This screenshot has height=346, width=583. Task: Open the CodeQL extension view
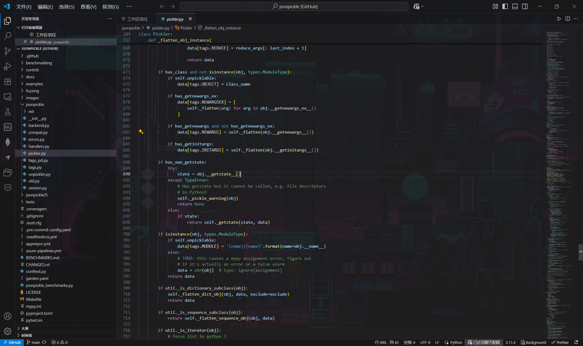tap(8, 127)
